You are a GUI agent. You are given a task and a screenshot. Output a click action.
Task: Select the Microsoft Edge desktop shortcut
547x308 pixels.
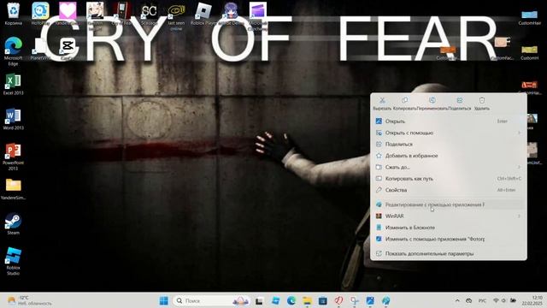click(x=14, y=51)
